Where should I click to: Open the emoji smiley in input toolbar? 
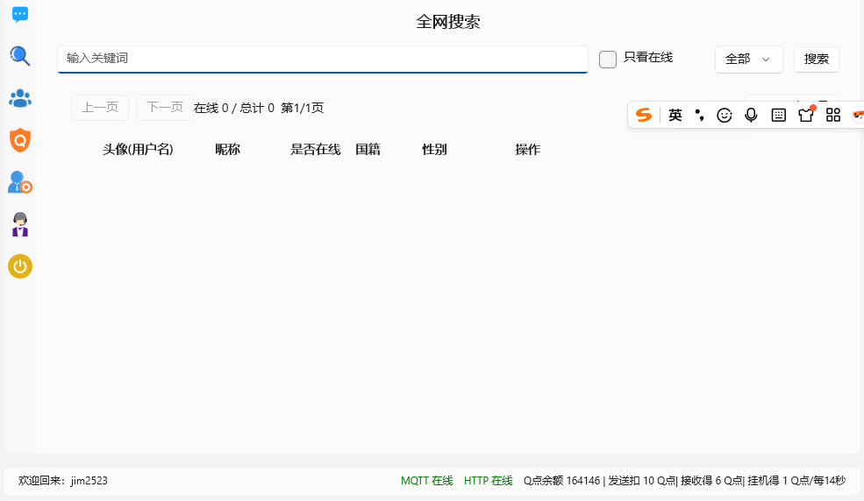(725, 115)
